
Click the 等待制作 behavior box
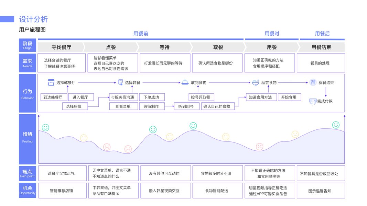tap(152, 106)
